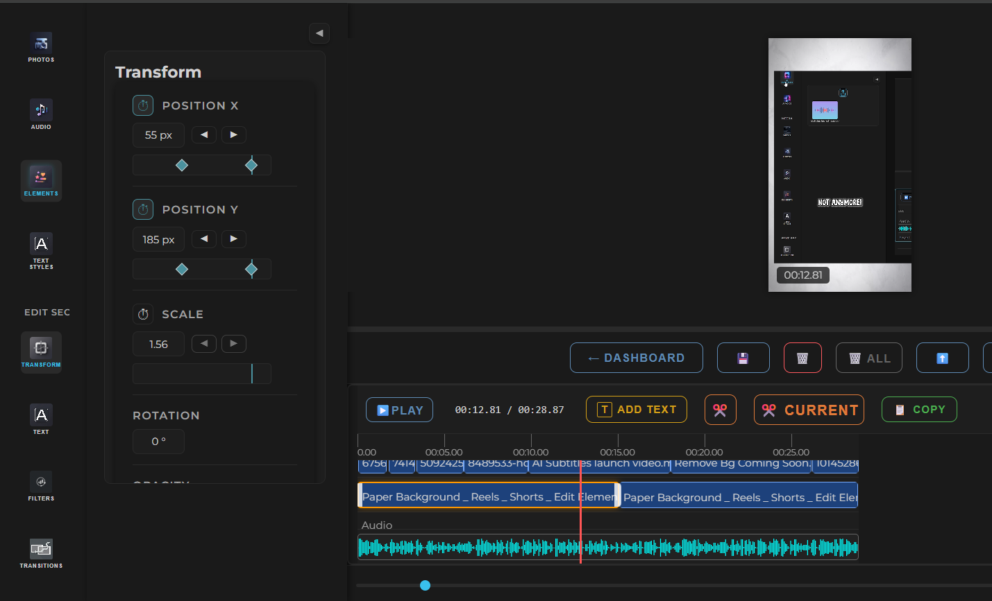Decrease Scale with left arrow
The image size is (992, 601).
click(x=204, y=343)
